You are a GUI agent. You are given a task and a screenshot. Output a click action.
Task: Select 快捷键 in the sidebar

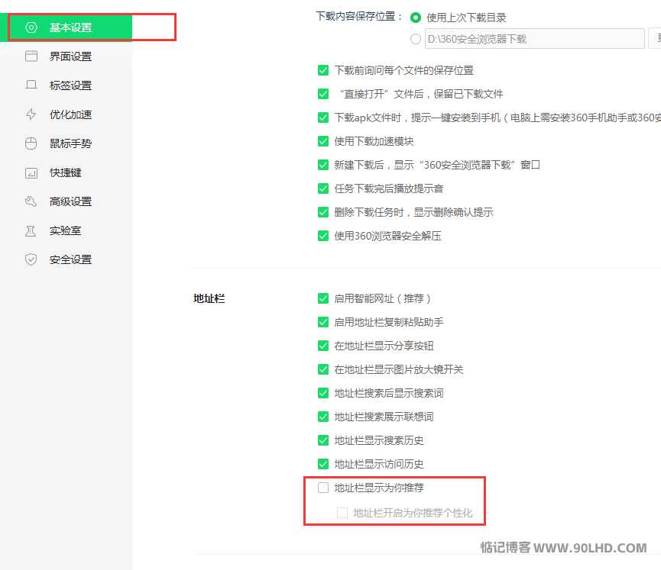pyautogui.click(x=66, y=172)
